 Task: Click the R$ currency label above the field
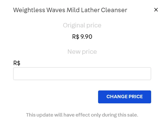[x=17, y=63]
